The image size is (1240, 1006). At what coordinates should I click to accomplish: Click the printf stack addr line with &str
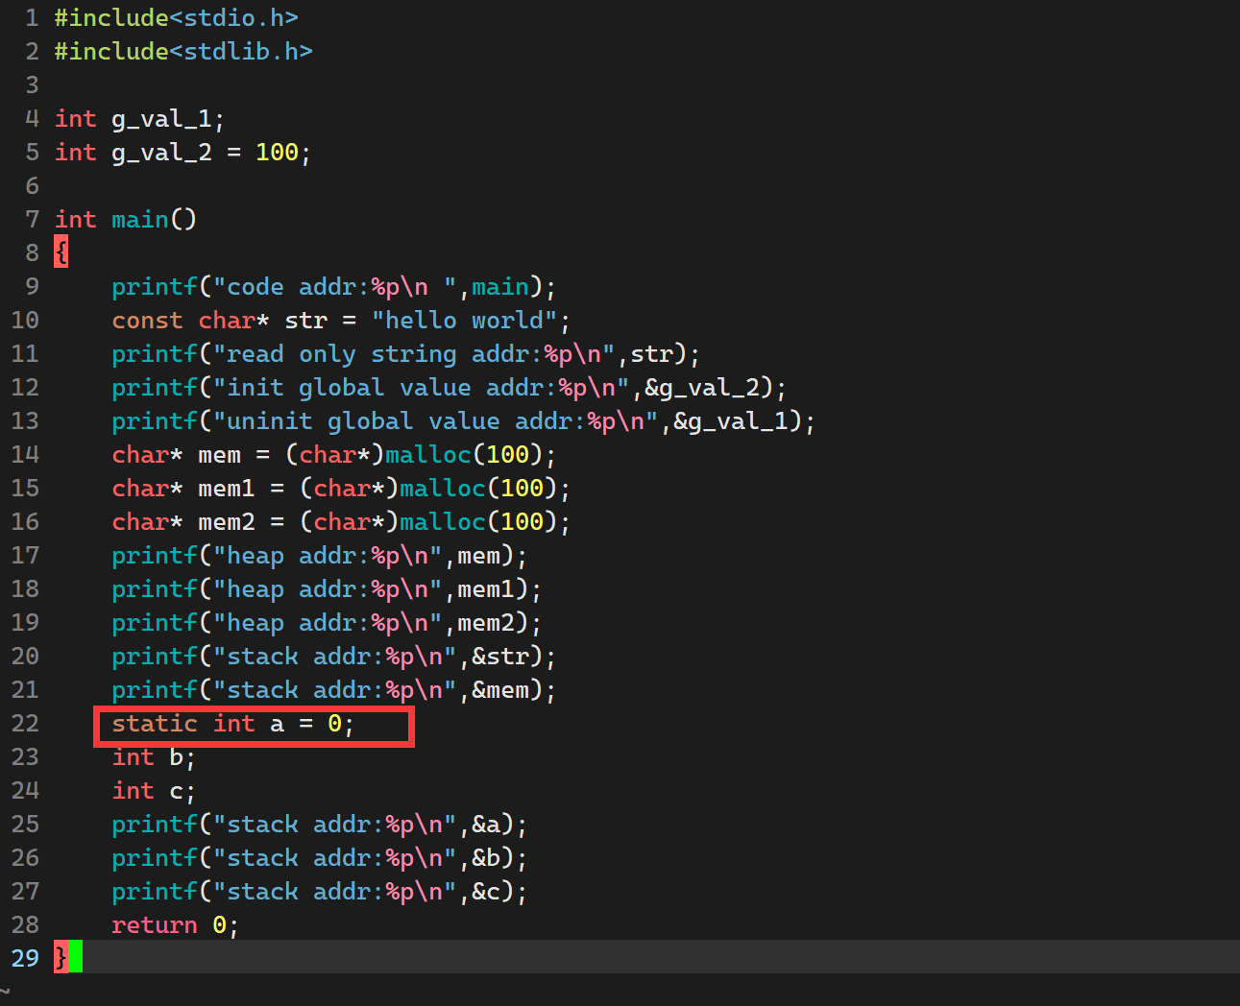[333, 657]
